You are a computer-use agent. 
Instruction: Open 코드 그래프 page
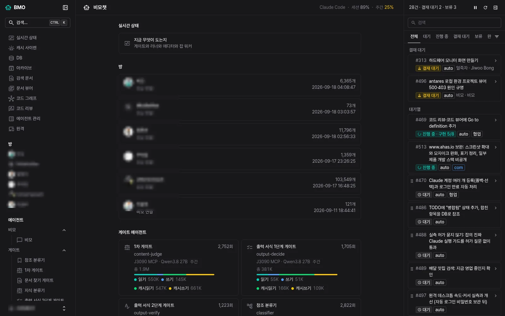click(x=38, y=98)
